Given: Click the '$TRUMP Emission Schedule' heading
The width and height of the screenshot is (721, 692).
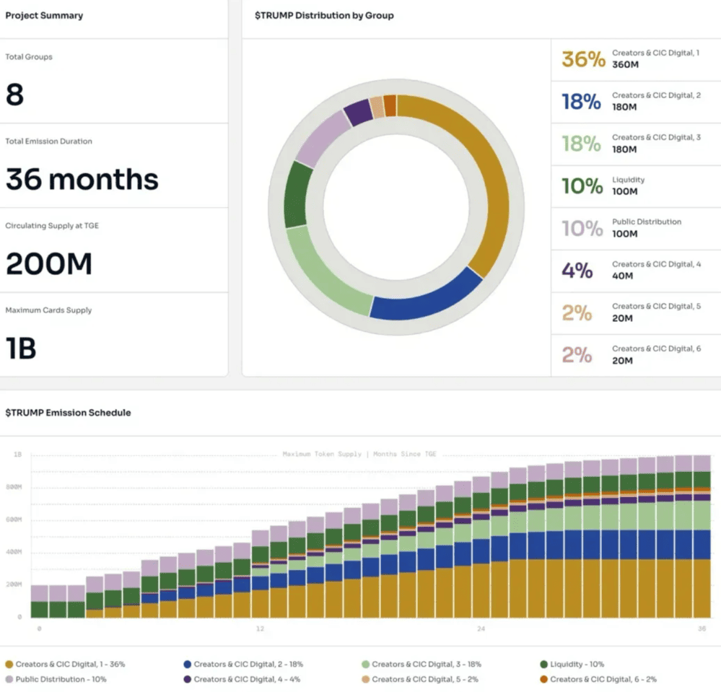Looking at the screenshot, I should 68,413.
